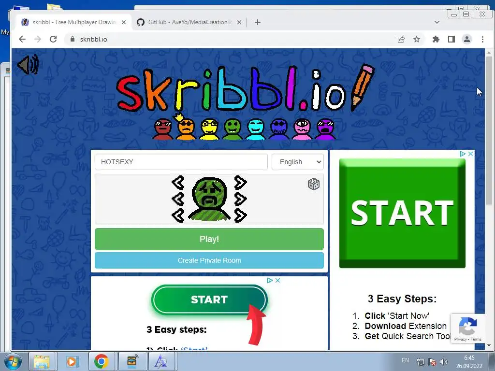Randomize avatar with the dice icon

pyautogui.click(x=313, y=184)
